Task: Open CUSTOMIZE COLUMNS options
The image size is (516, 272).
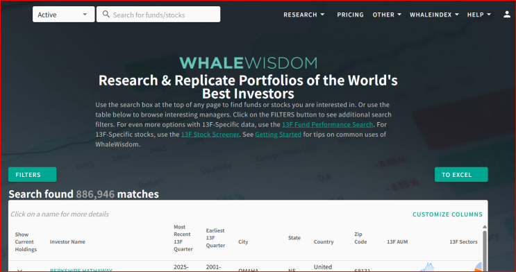Action: tap(447, 214)
